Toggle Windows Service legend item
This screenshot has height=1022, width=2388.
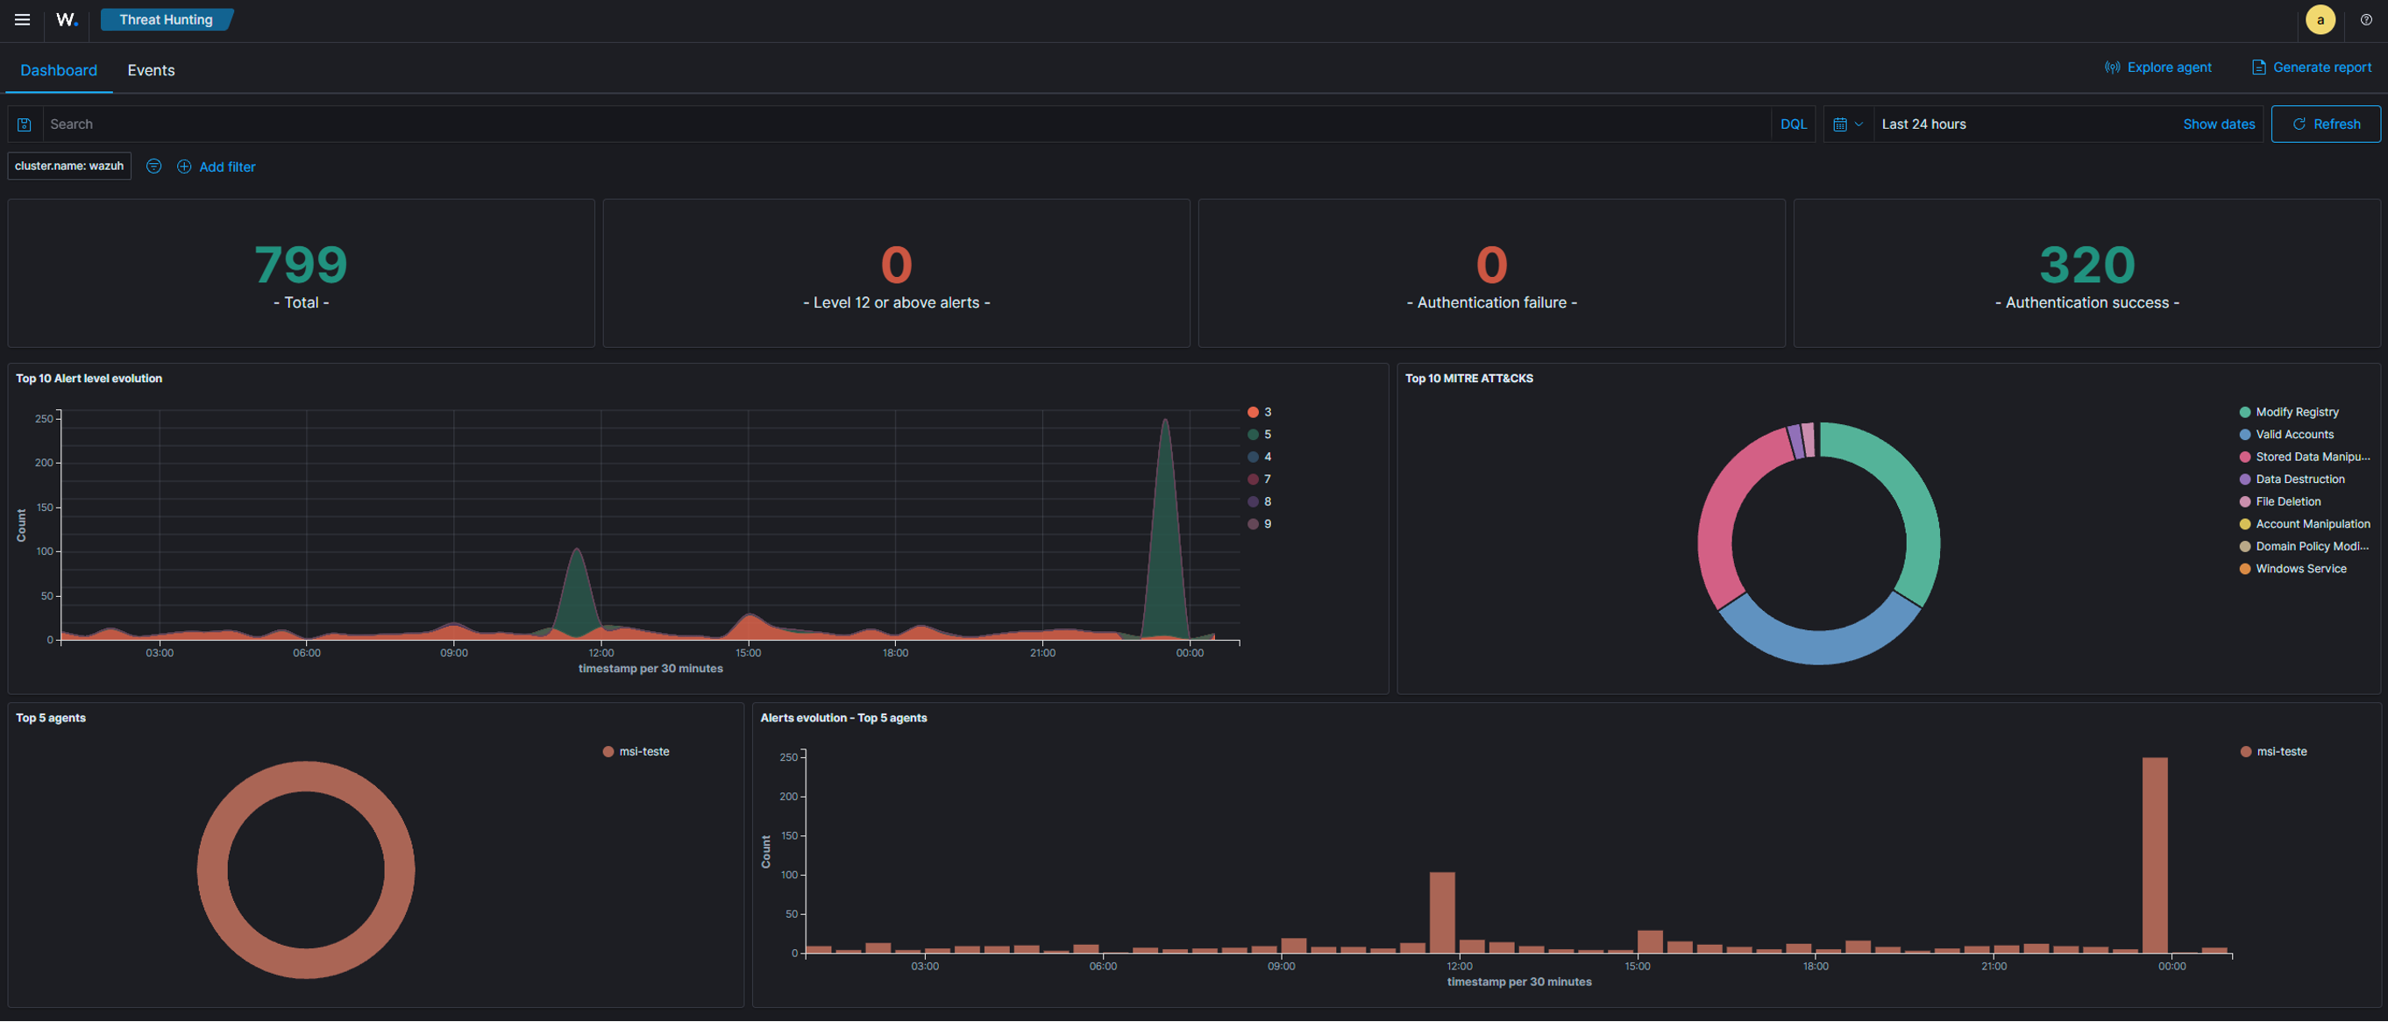click(2292, 569)
